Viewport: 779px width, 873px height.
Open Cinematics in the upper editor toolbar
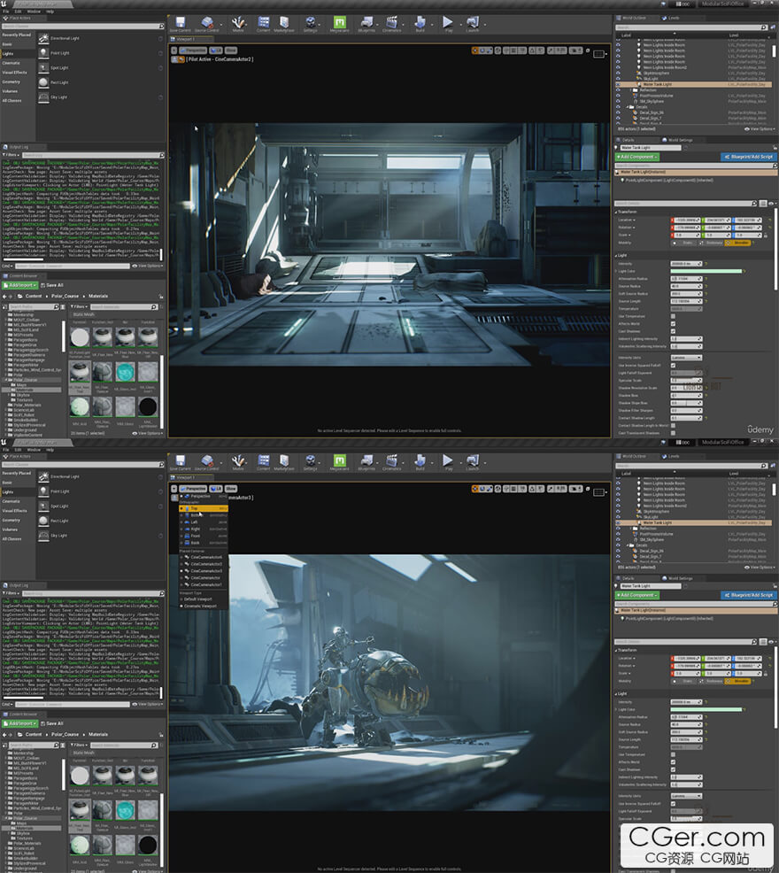(x=392, y=23)
